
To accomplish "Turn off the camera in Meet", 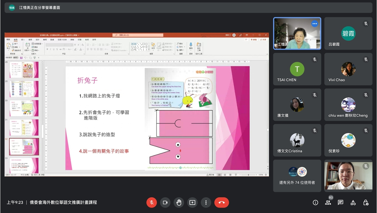I will coord(165,203).
